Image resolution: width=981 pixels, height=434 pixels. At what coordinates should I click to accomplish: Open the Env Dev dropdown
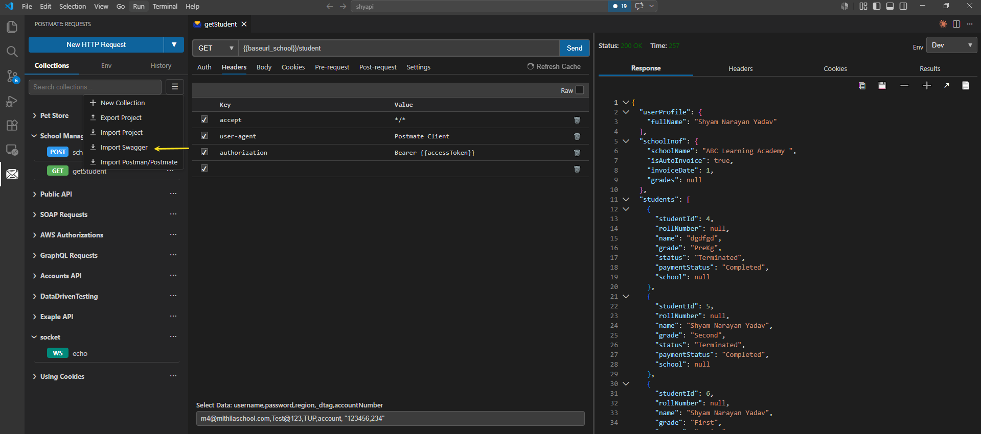952,45
